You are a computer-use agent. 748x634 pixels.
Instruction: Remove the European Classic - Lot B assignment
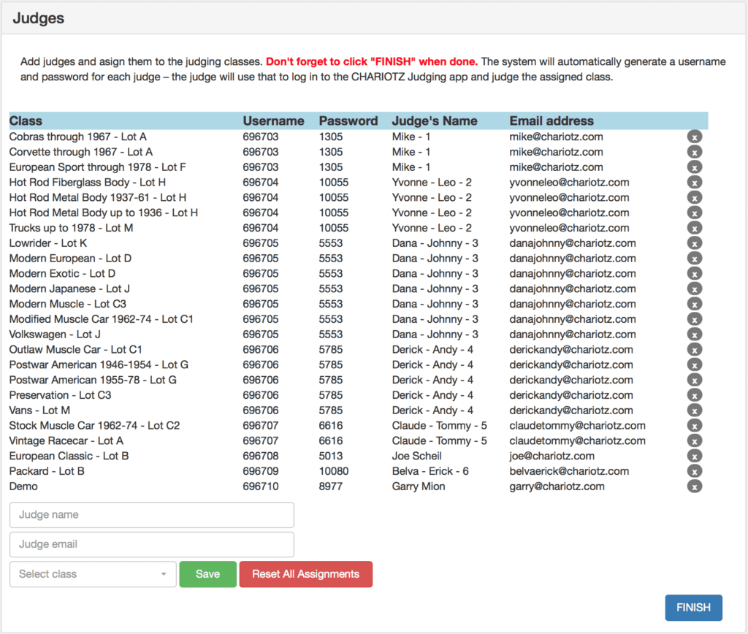click(694, 456)
